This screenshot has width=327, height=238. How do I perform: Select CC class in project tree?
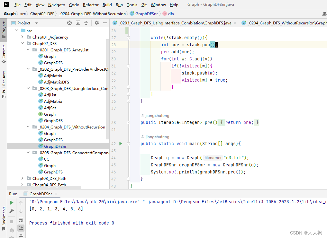47,159
